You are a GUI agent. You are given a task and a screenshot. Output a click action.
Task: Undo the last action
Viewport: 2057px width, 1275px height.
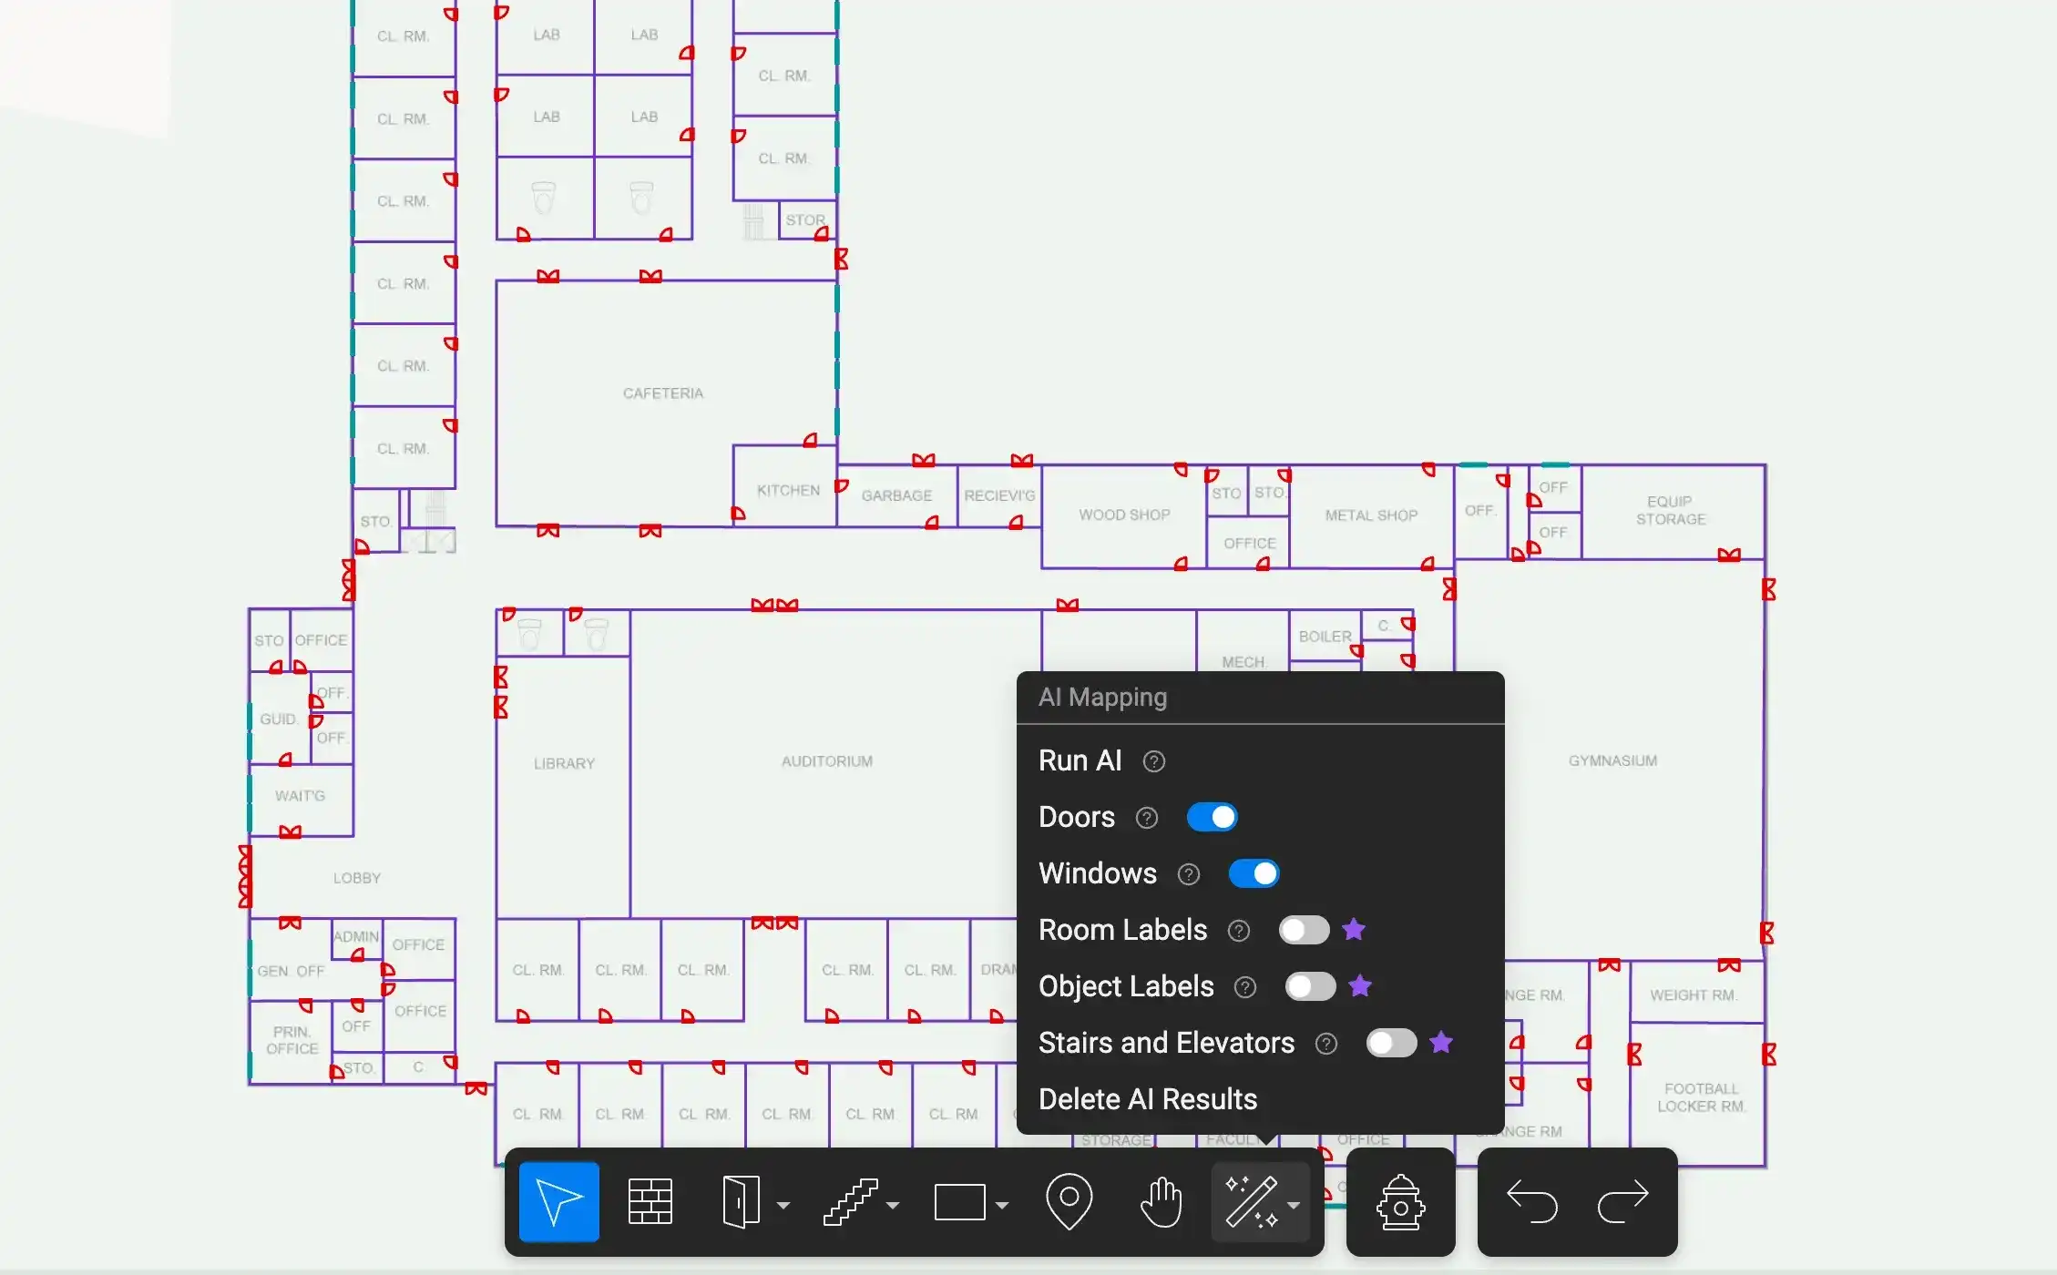[x=1532, y=1201]
